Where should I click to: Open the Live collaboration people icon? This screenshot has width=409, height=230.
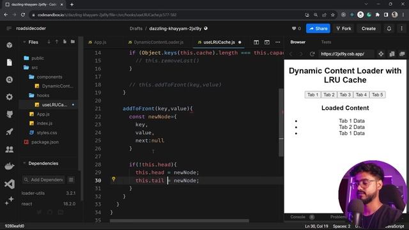10,149
